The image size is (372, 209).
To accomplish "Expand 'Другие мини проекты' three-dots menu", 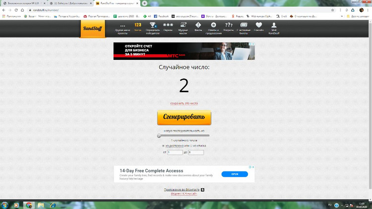I will tap(123, 27).
